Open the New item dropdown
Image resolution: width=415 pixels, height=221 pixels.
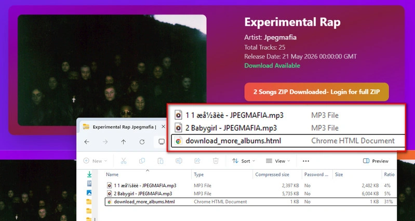95,161
